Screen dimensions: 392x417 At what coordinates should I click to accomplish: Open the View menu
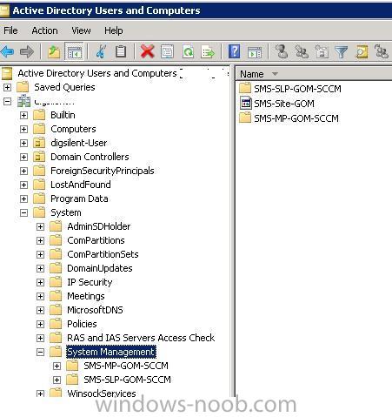(x=81, y=30)
